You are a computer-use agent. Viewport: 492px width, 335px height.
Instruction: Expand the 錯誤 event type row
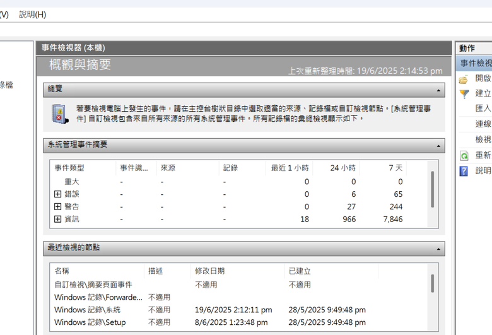(57, 194)
